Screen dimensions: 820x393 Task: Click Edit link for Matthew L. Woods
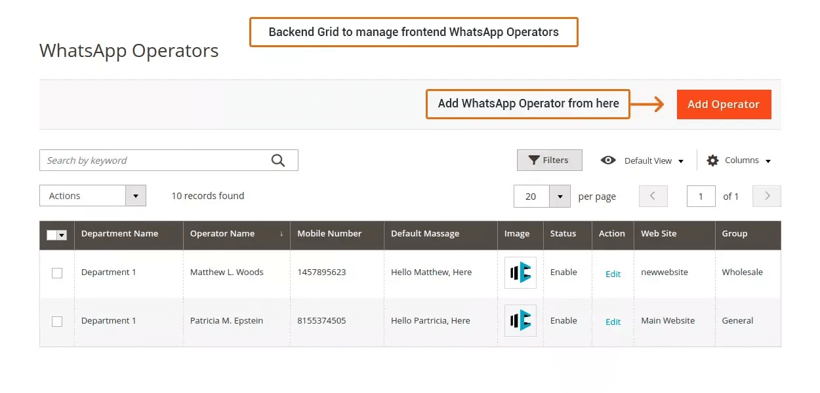tap(613, 274)
